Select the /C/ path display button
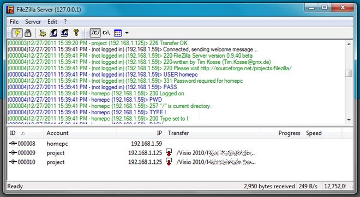 coord(95,33)
